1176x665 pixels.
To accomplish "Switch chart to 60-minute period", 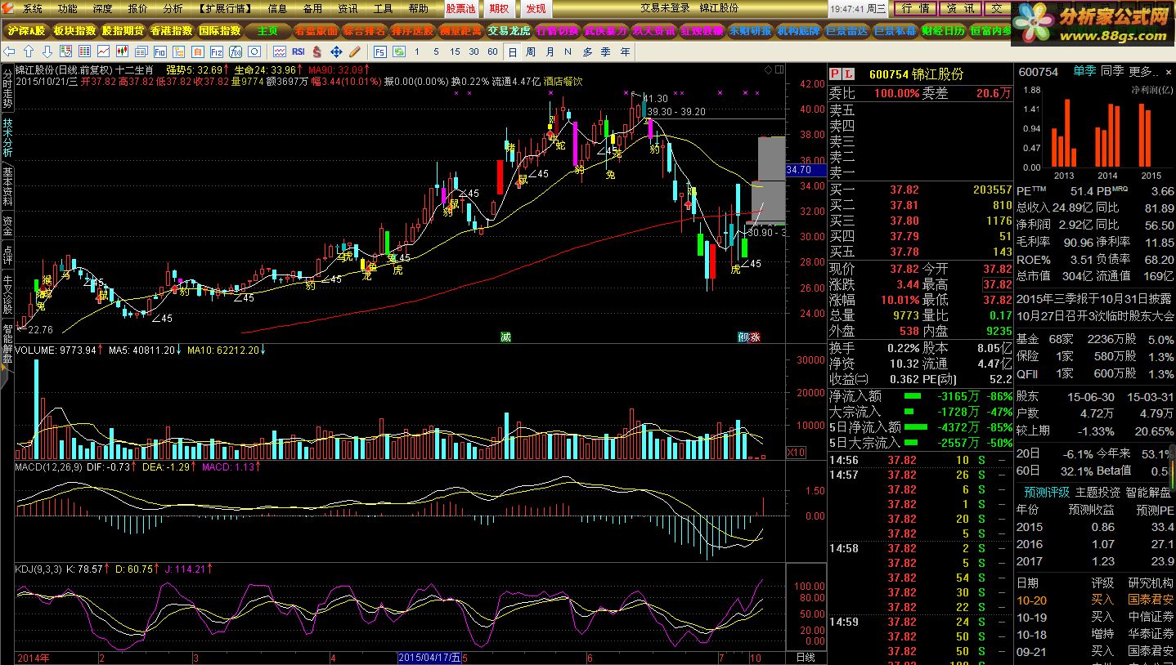I will point(492,51).
